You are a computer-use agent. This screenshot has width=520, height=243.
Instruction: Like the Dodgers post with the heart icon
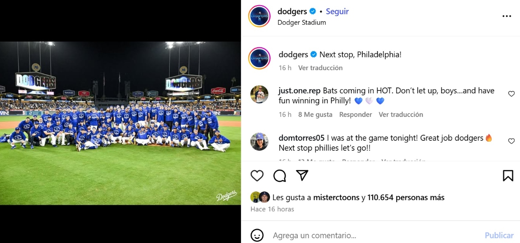tap(257, 175)
